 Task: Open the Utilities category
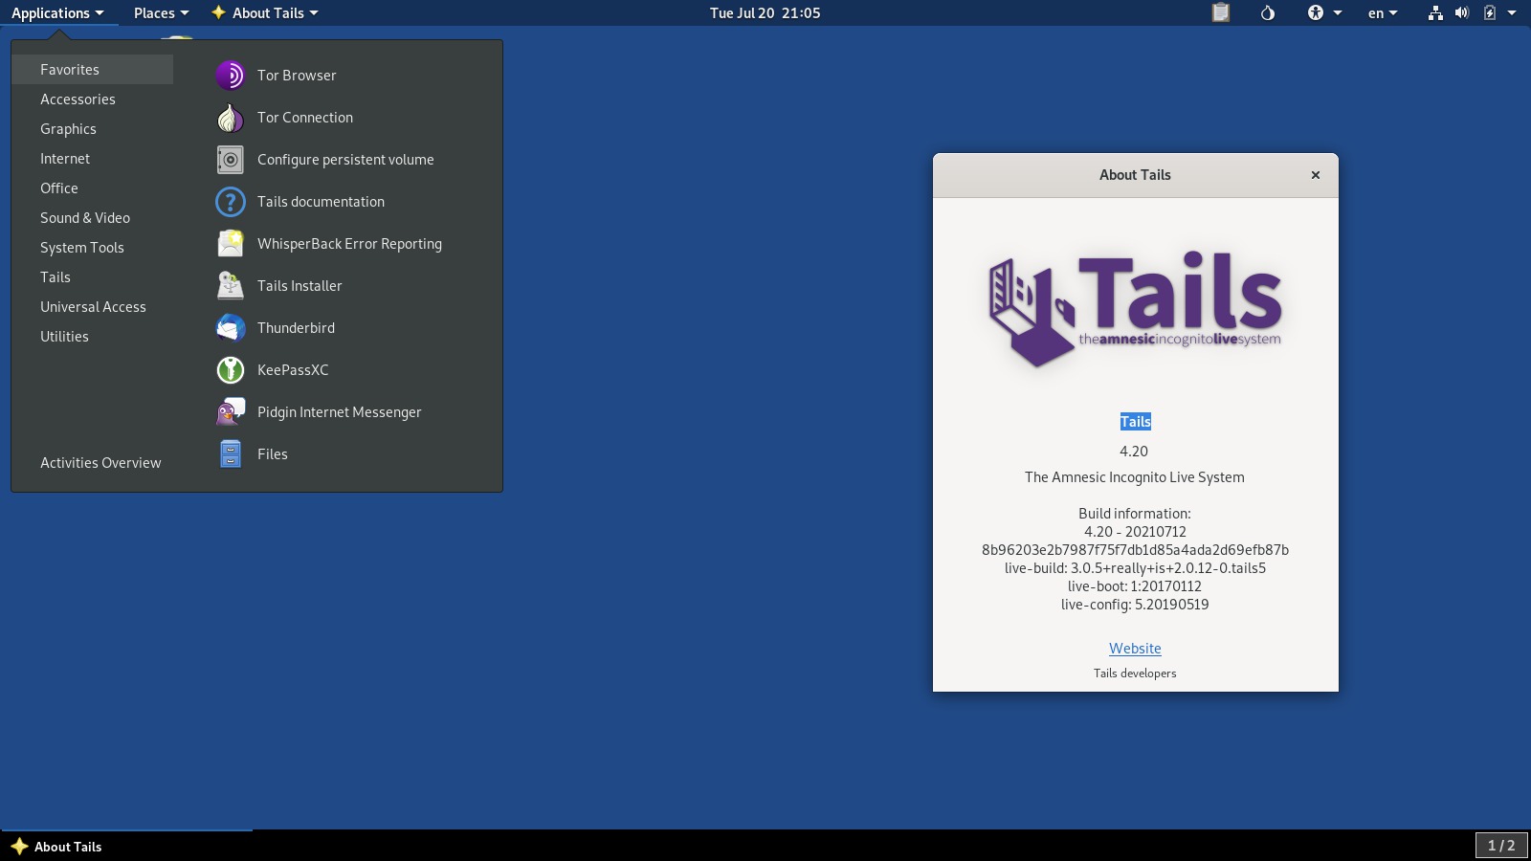93,336
